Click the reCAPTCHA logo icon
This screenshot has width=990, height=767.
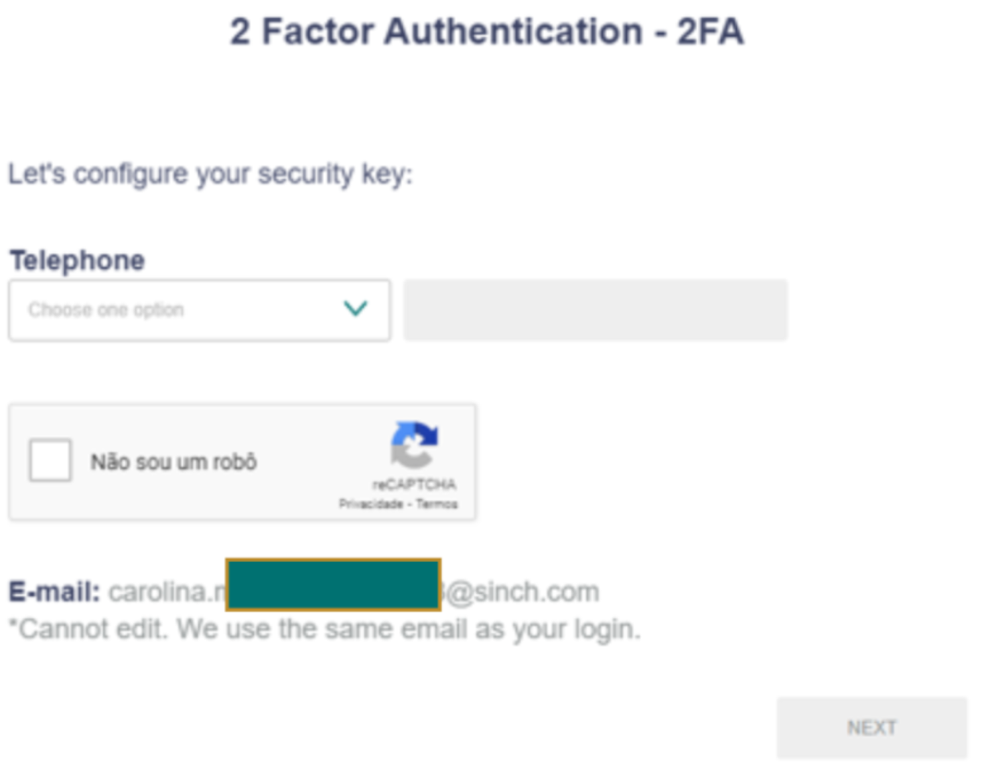coord(414,443)
